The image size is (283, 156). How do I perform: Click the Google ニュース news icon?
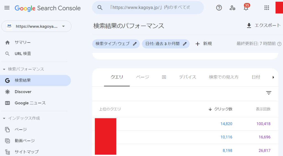click(7, 103)
